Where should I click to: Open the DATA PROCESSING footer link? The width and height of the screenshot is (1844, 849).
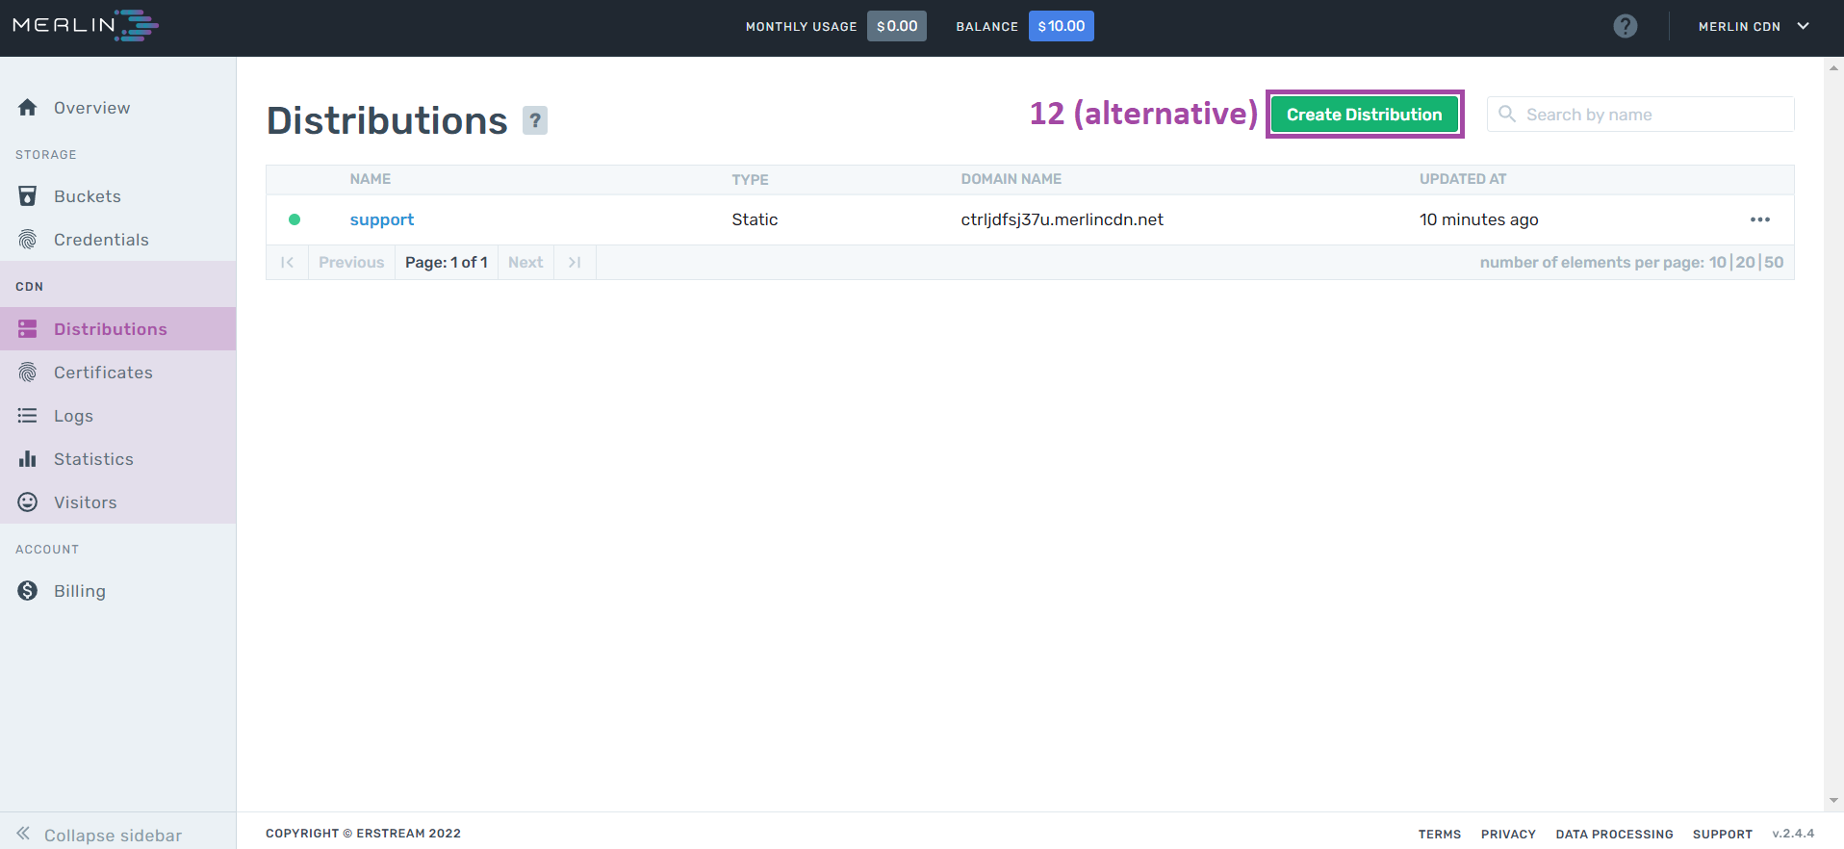tap(1614, 835)
